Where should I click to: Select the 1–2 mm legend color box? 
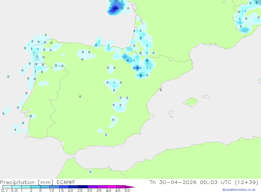(x=26, y=187)
